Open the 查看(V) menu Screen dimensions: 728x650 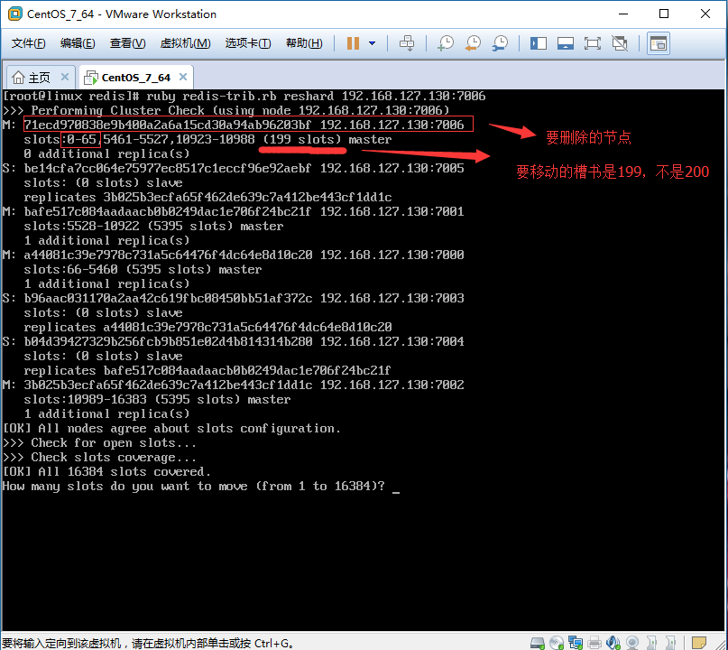point(128,43)
